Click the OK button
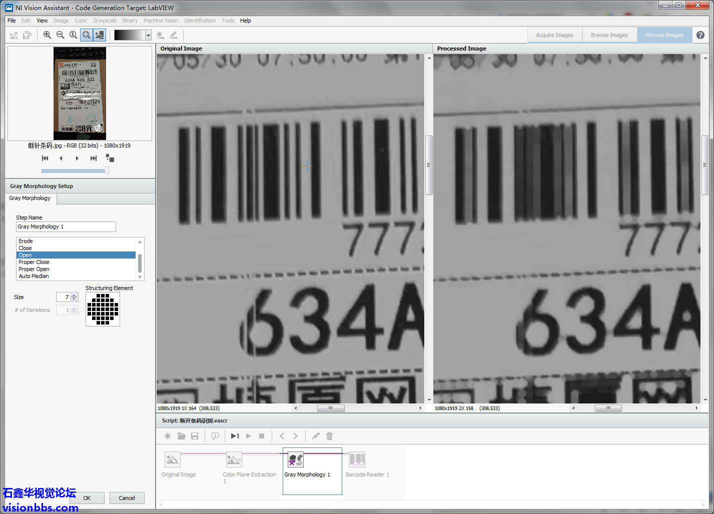The height and width of the screenshot is (514, 714). click(87, 498)
